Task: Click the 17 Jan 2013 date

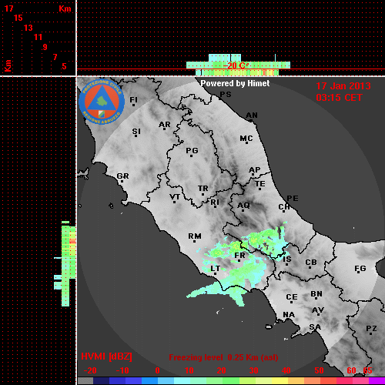Action: tap(343, 86)
